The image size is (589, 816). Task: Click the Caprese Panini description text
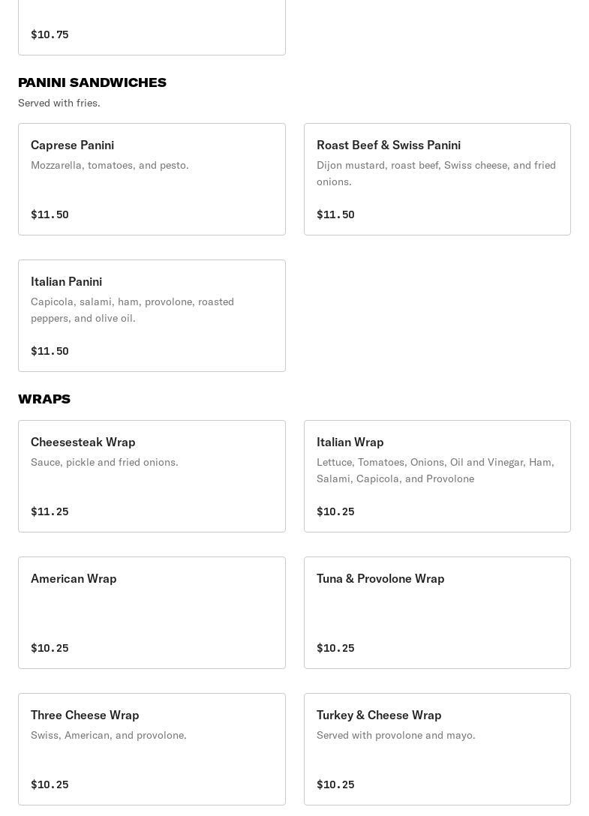click(x=110, y=165)
